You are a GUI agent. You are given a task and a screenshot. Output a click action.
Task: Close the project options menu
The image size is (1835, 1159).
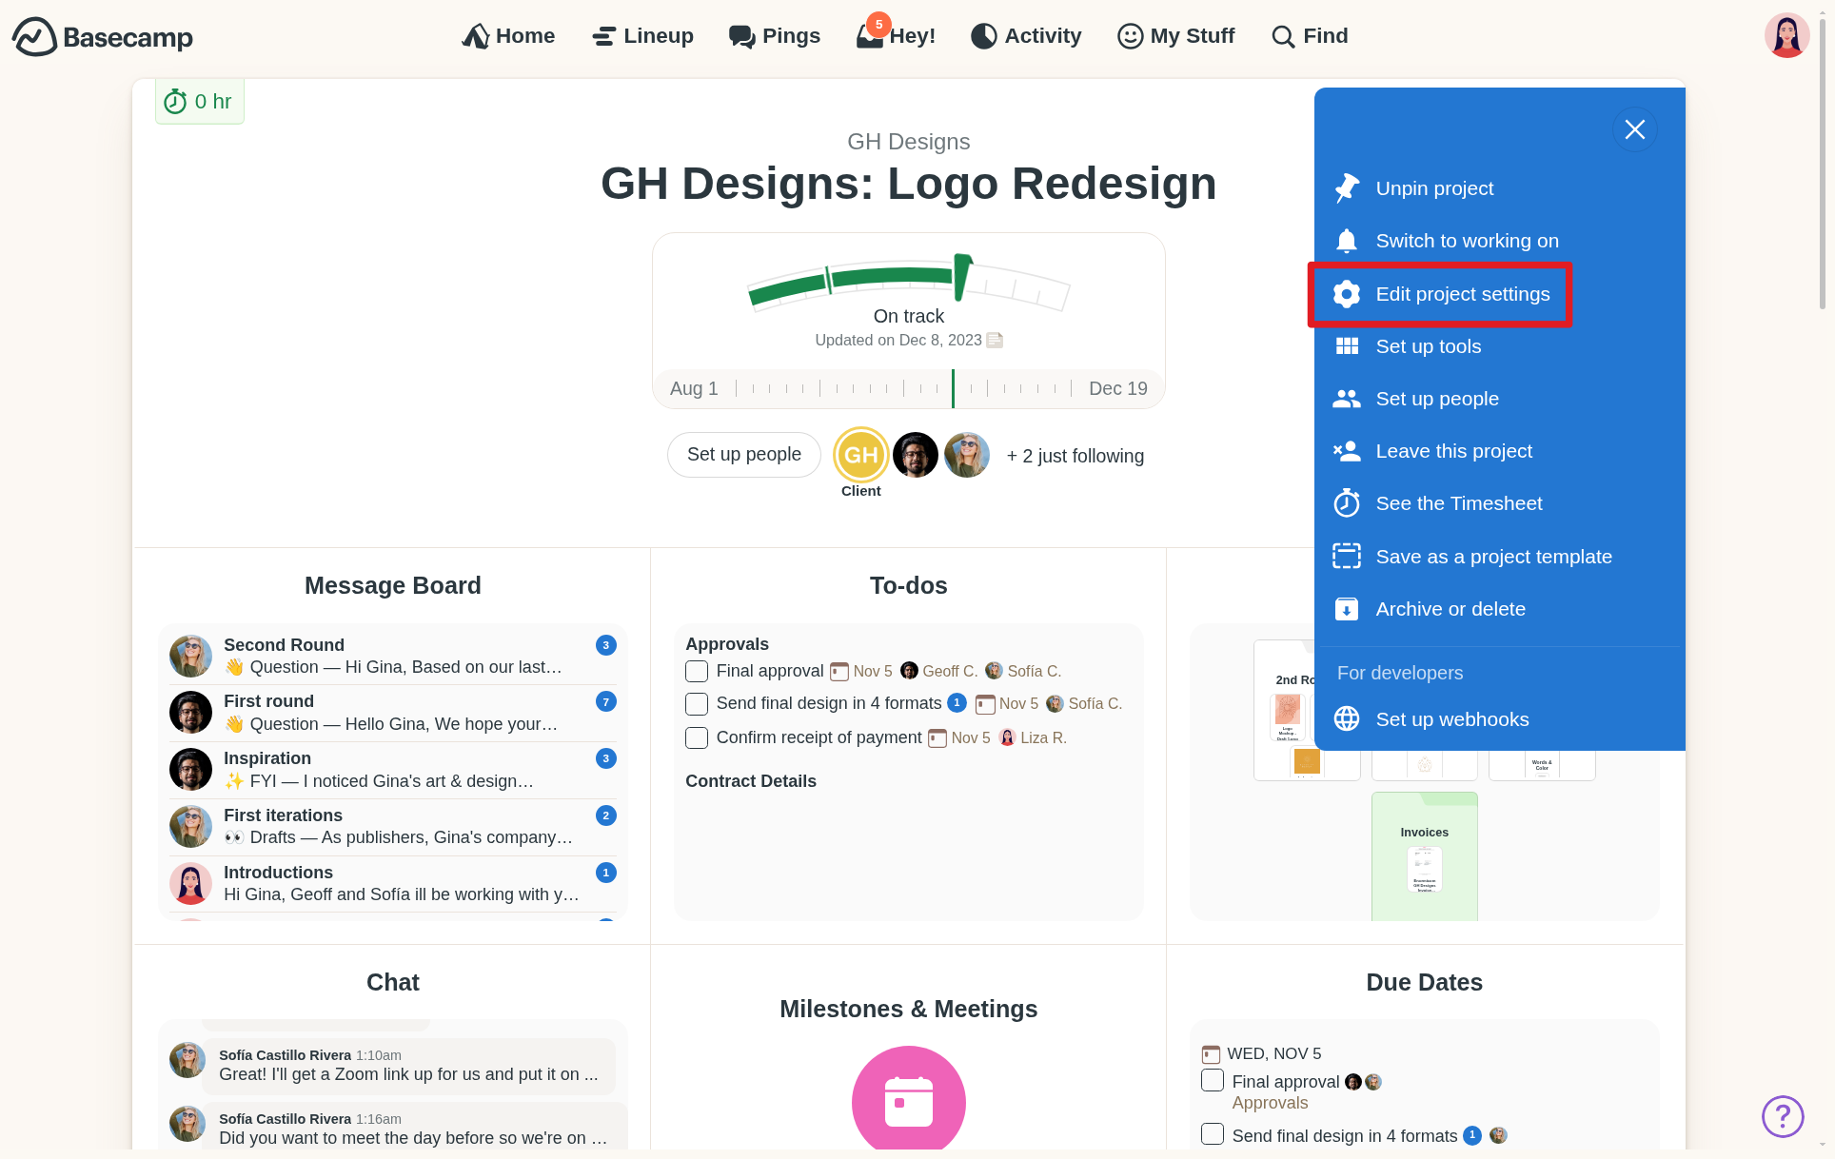1634,129
